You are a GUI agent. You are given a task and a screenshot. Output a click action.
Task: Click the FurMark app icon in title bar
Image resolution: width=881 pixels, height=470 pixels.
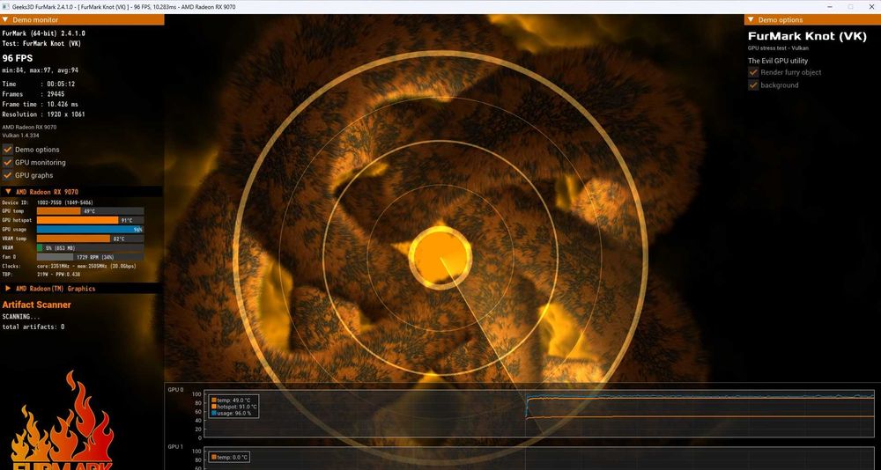coord(5,7)
